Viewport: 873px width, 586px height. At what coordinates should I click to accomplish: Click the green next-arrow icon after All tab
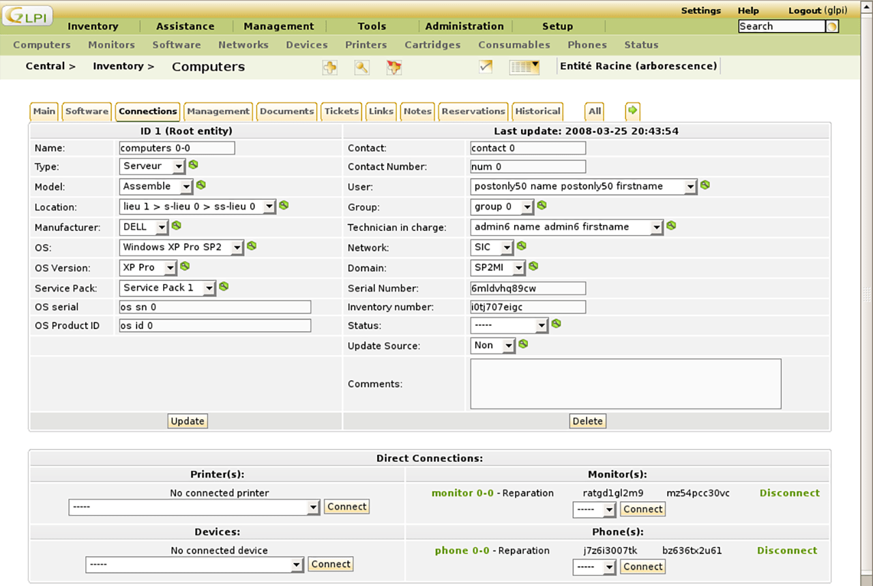click(x=632, y=110)
